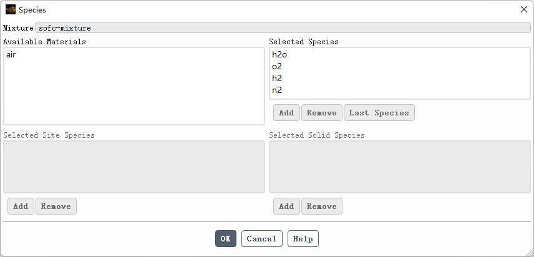The image size is (534, 257).
Task: Close the Species dialog window
Action: pos(523,10)
